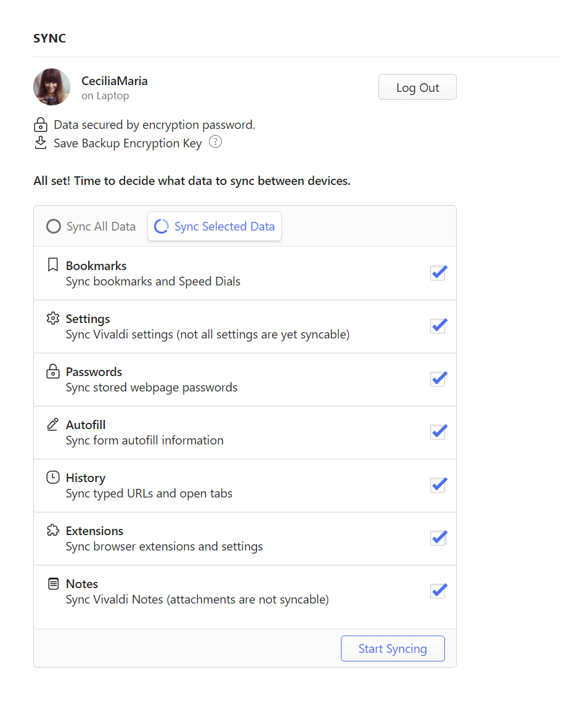
Task: Select the Sync All Data option
Action: point(91,226)
